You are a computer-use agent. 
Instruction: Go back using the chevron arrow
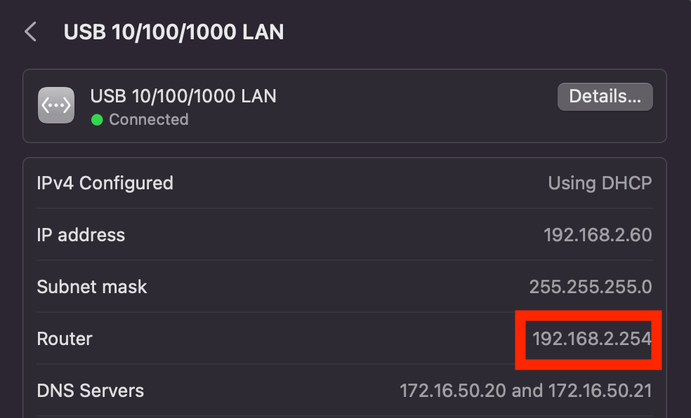point(30,32)
